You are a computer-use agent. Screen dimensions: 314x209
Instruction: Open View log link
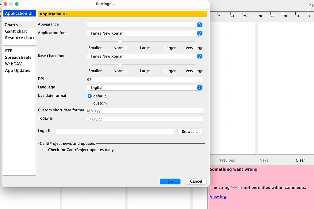(x=218, y=196)
